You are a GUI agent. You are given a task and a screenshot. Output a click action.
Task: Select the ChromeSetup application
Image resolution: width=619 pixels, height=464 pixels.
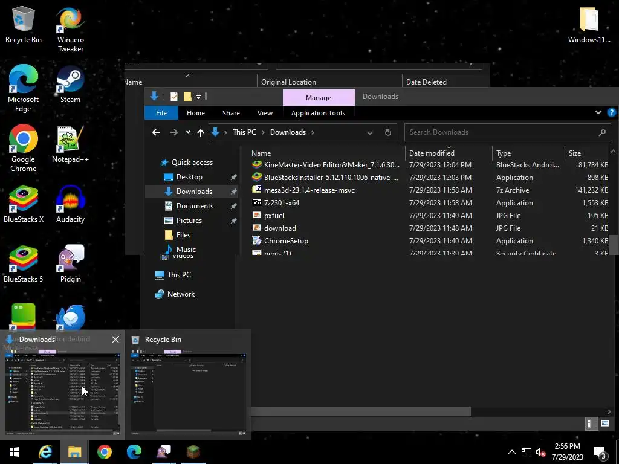pyautogui.click(x=286, y=240)
